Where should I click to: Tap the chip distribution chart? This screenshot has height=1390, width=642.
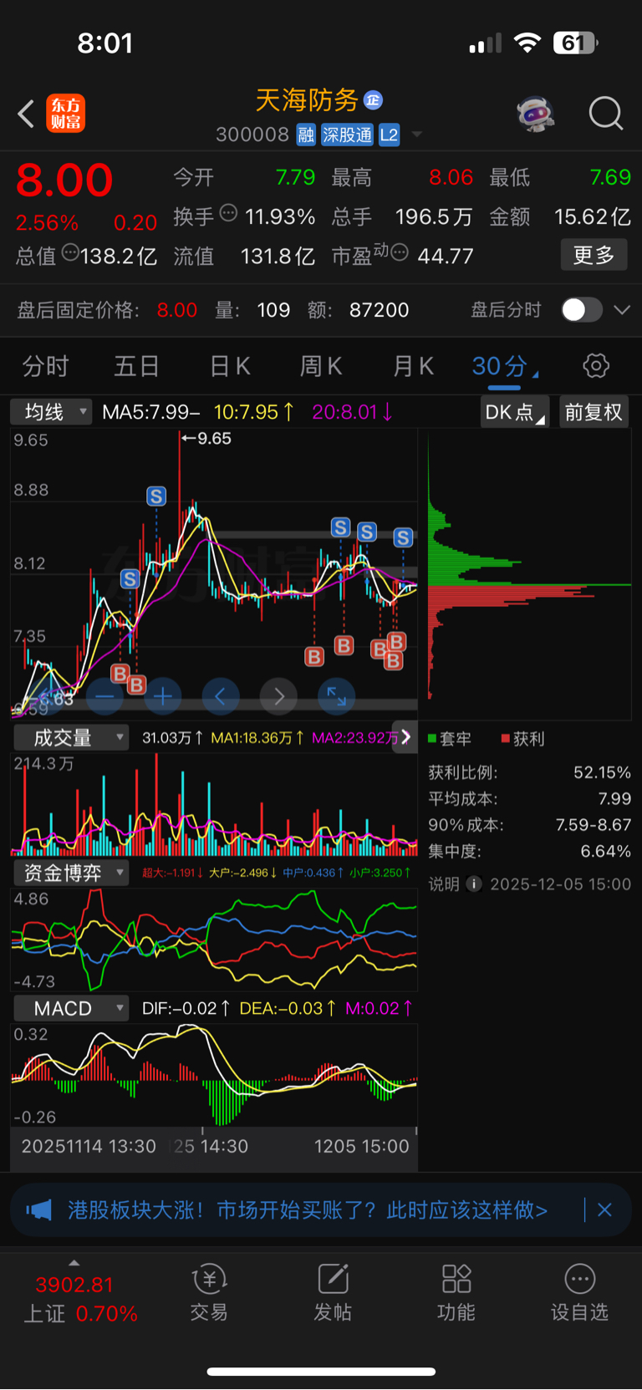click(x=529, y=574)
